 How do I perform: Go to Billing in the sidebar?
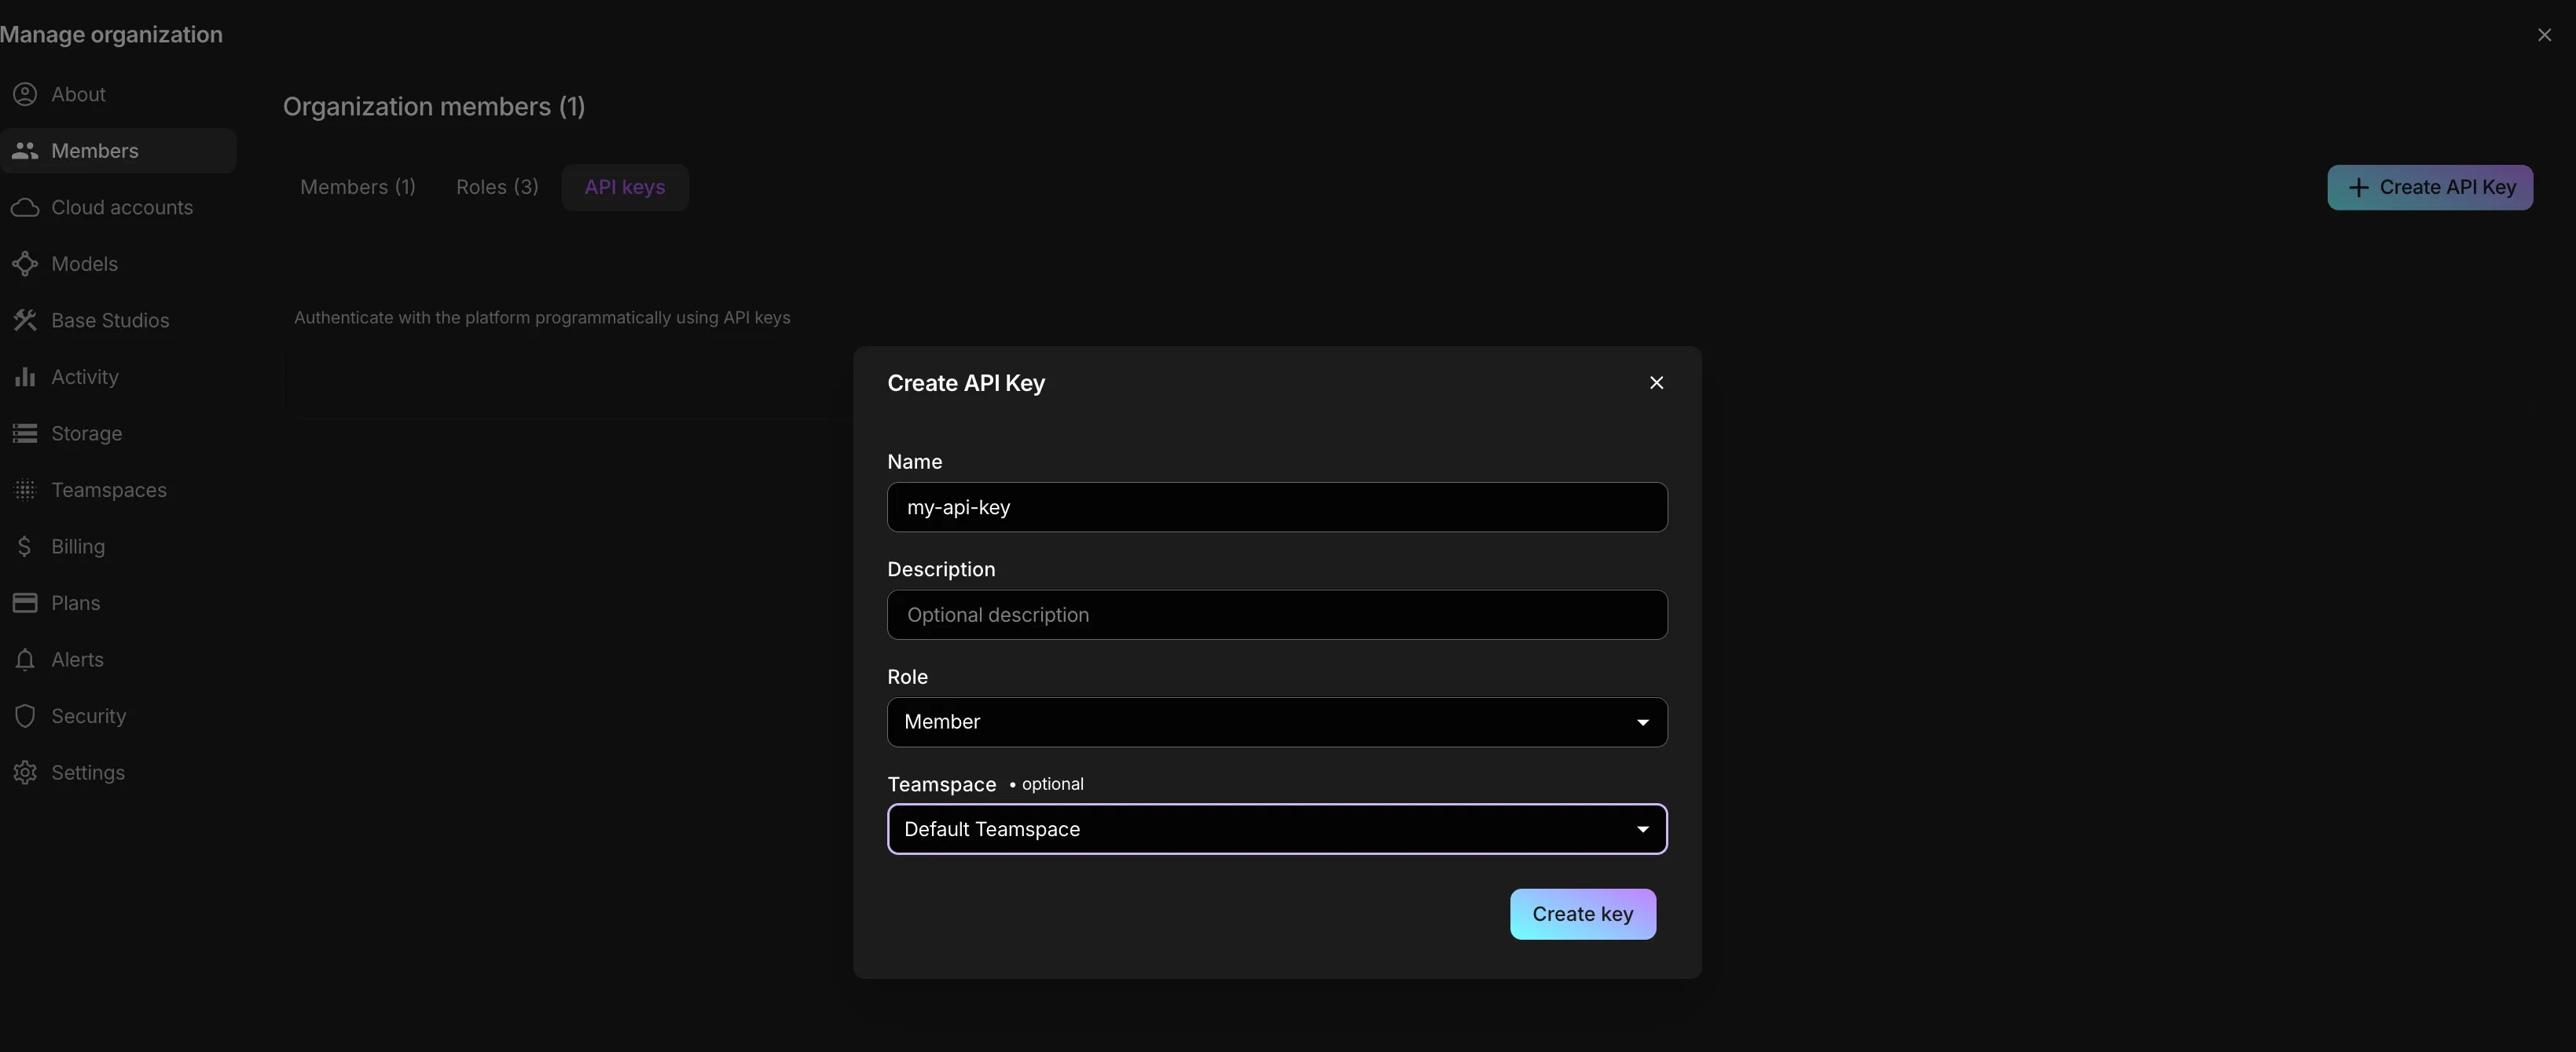coord(118,546)
